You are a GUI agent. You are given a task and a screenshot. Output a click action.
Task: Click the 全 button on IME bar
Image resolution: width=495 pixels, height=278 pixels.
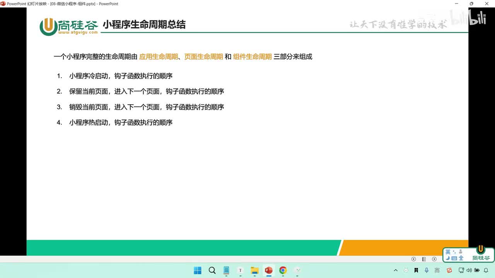pos(461,258)
